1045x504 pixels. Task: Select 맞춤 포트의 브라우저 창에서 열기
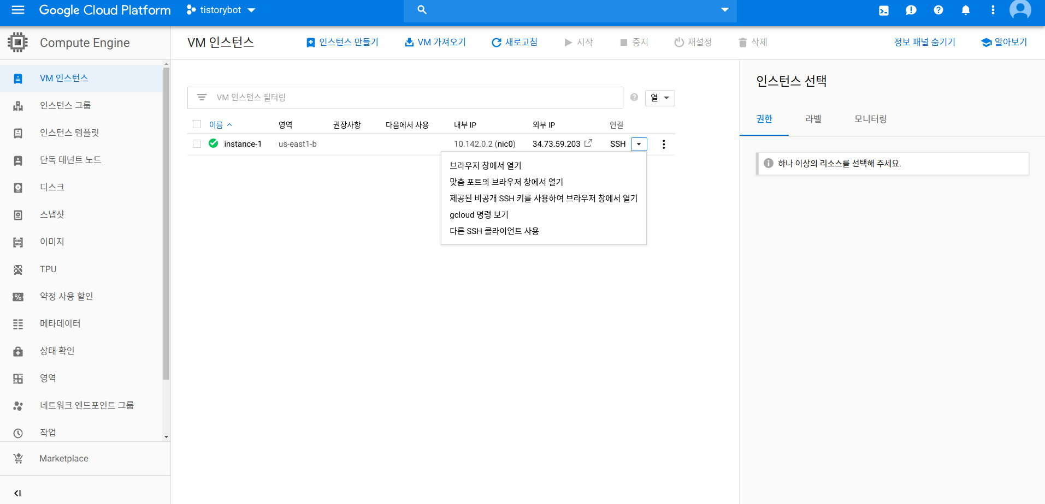(x=544, y=182)
